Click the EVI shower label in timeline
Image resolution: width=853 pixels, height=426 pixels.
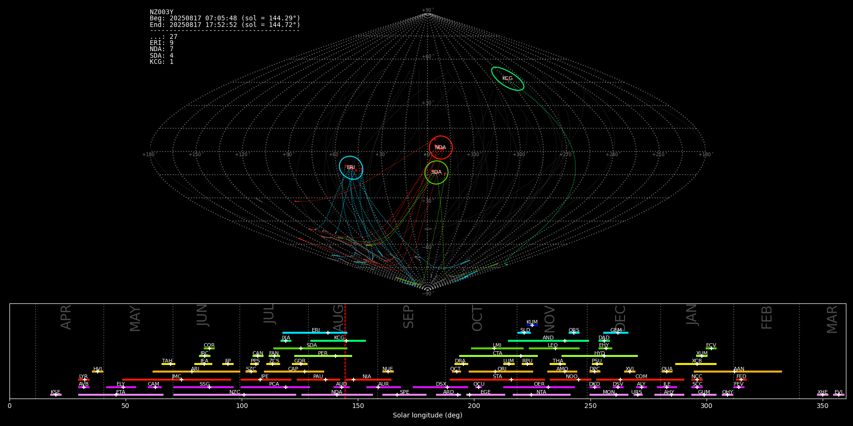tap(838, 392)
